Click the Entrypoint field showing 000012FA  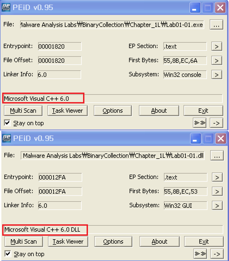[60, 177]
